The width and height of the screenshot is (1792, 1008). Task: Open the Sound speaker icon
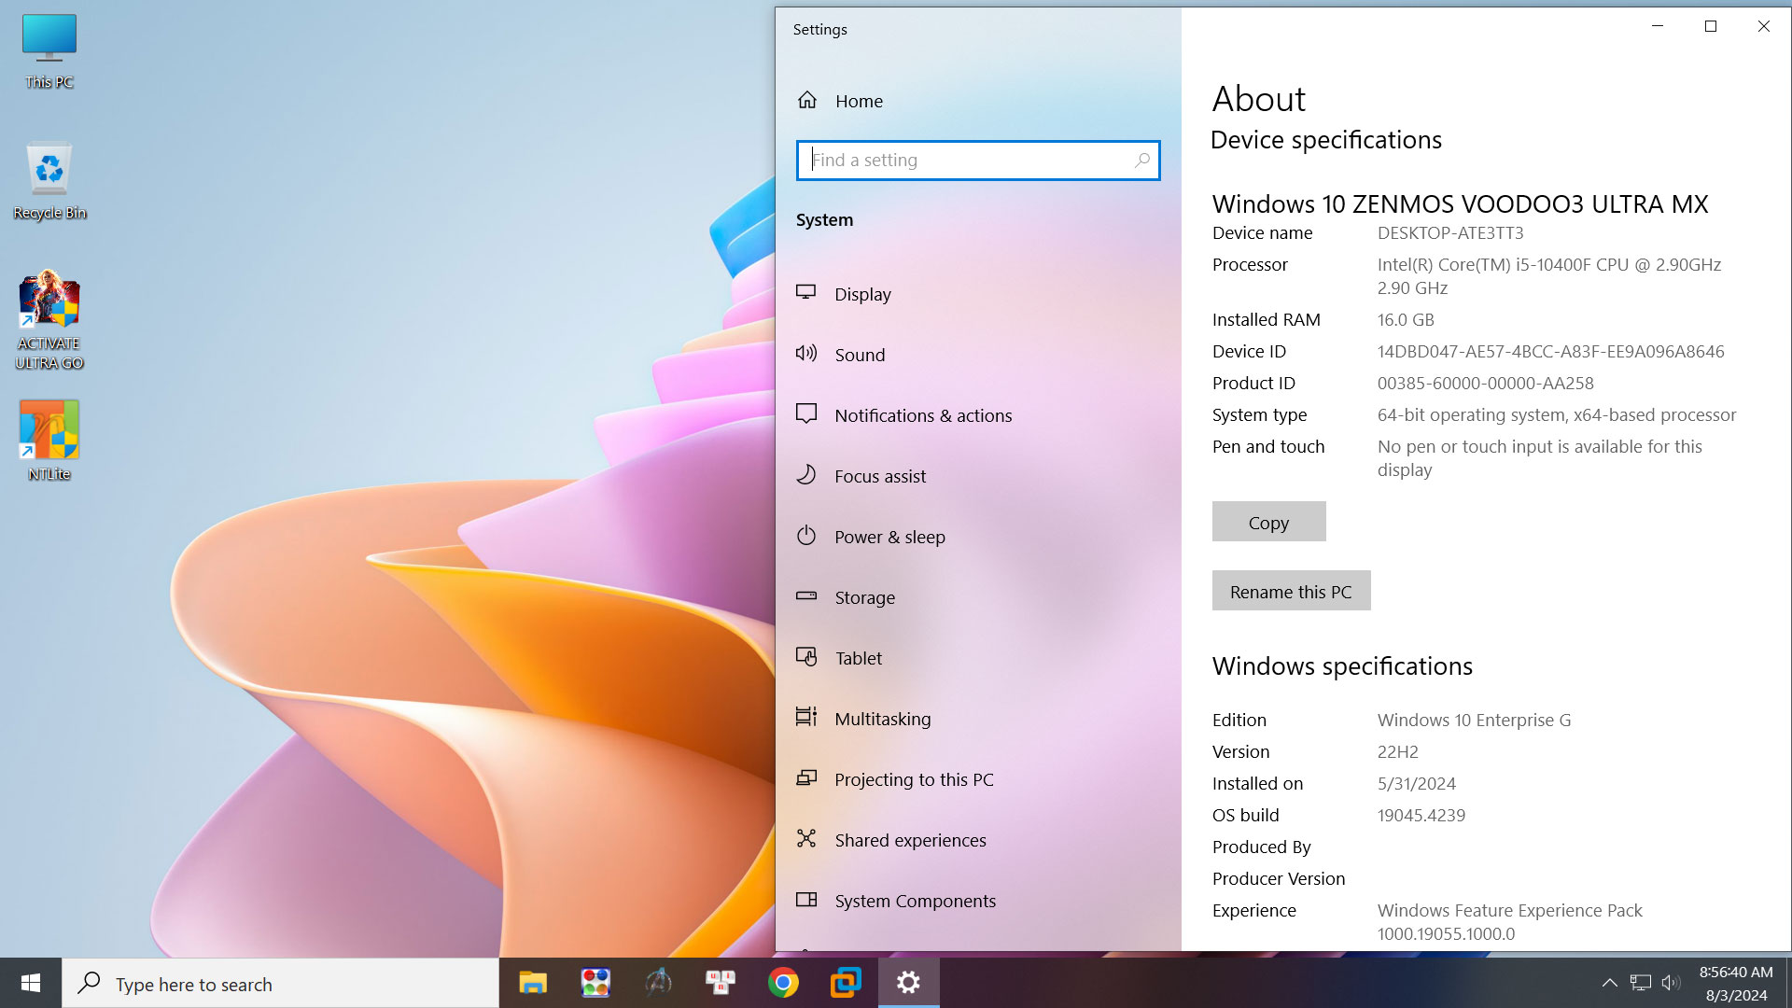(x=806, y=354)
